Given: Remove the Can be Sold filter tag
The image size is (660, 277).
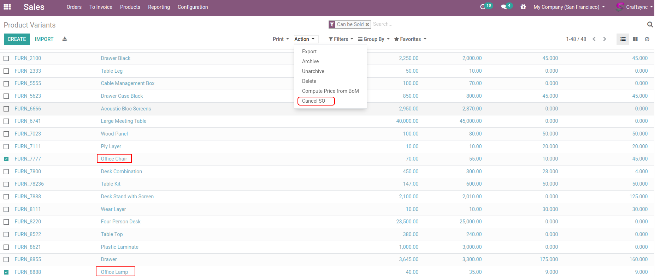Looking at the screenshot, I should point(367,24).
